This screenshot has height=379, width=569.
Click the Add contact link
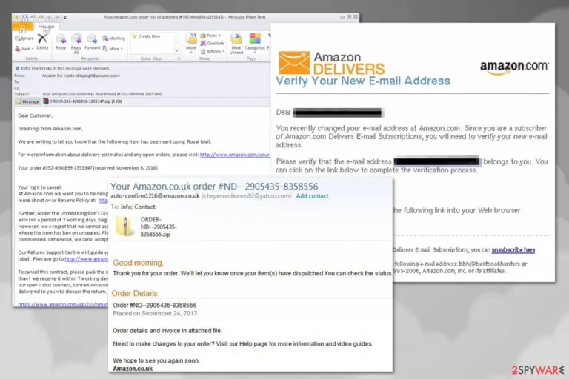point(312,196)
